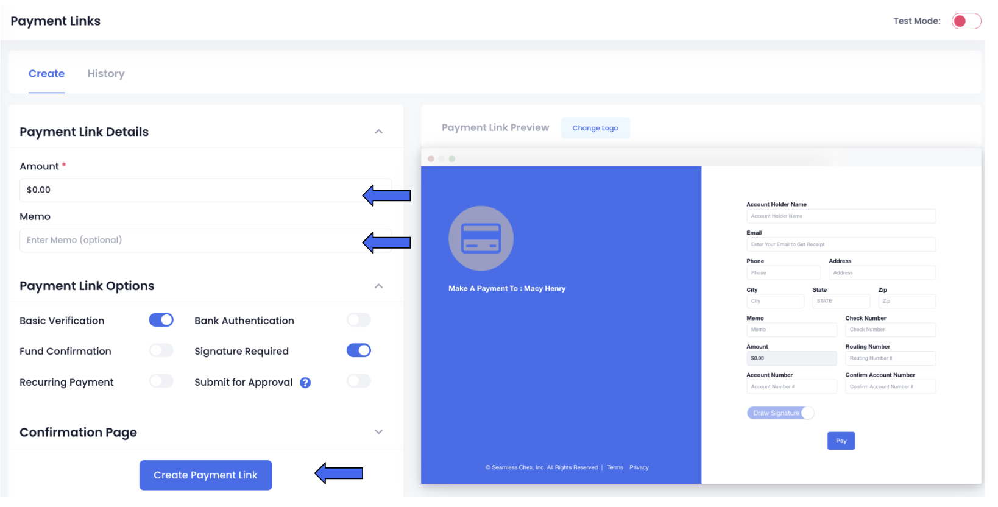998x507 pixels.
Task: Click the Pay button in preview
Action: click(841, 441)
